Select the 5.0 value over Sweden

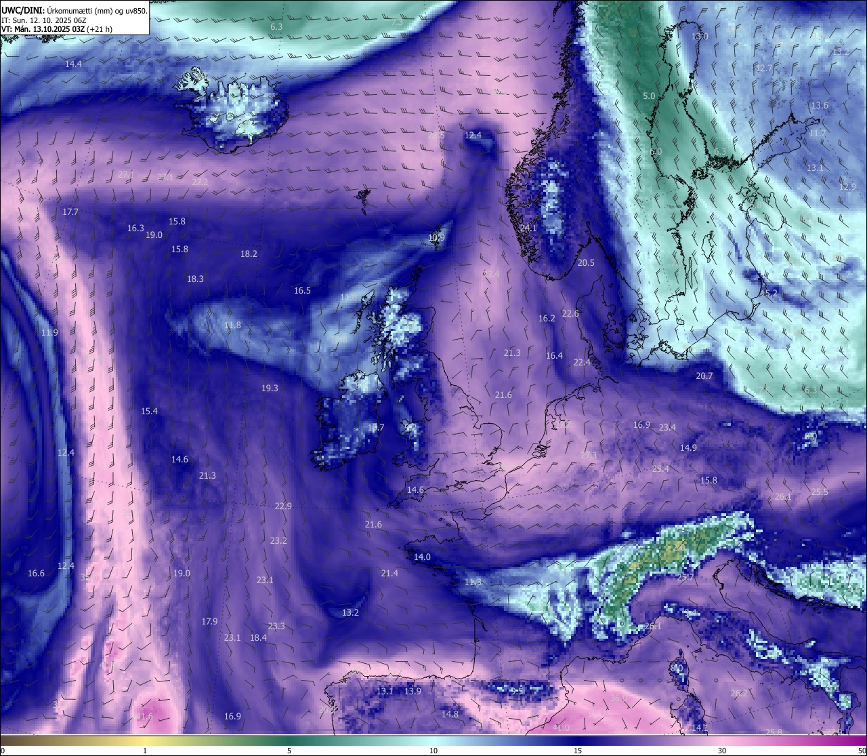point(649,96)
